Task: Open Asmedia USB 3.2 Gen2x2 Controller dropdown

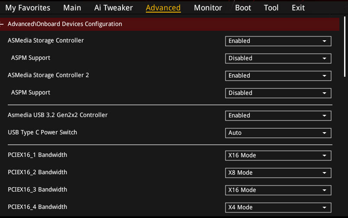Action: [278, 116]
